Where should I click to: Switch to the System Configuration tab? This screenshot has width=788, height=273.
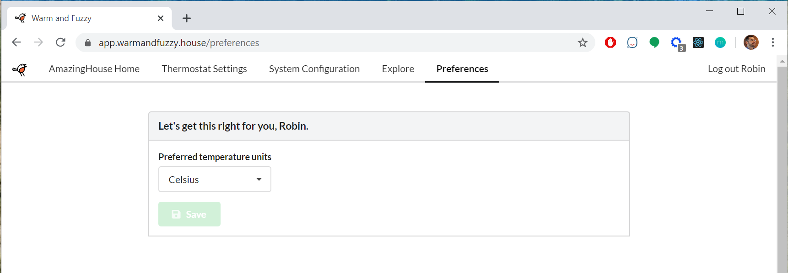point(314,69)
